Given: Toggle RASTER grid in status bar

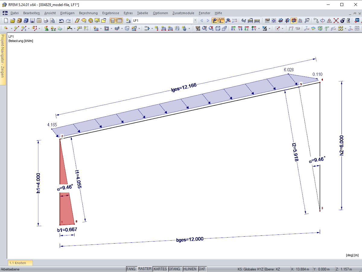Looking at the screenshot, I should tap(145, 269).
